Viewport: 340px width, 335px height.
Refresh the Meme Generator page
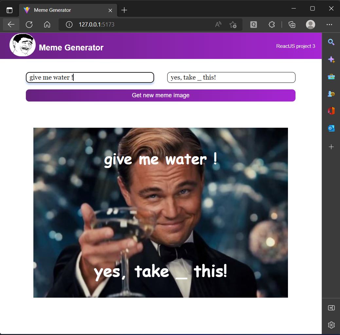(29, 24)
